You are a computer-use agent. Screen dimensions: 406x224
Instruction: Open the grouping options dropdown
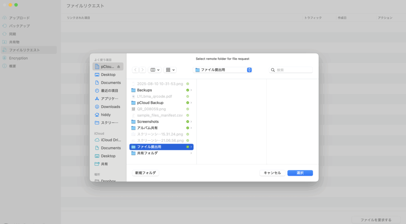pyautogui.click(x=170, y=70)
